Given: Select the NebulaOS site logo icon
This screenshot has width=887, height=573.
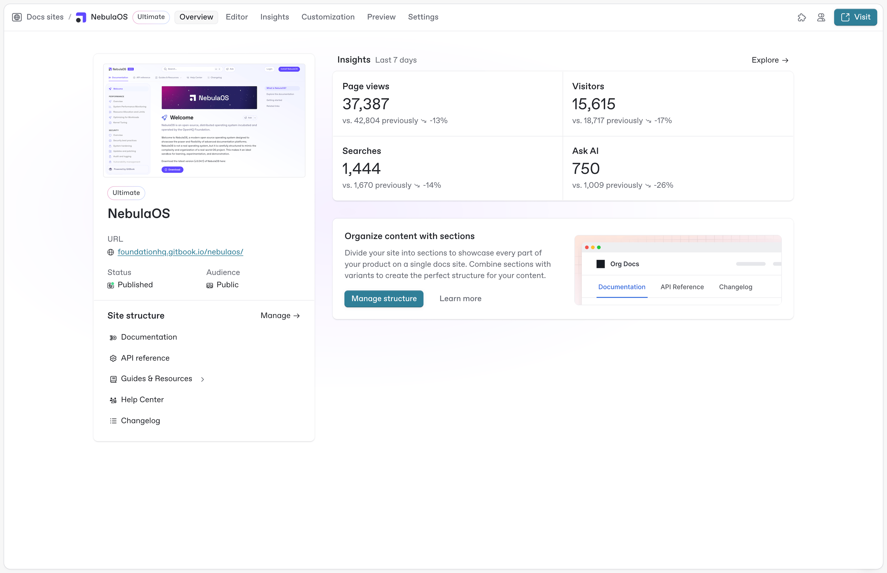Looking at the screenshot, I should 81,17.
